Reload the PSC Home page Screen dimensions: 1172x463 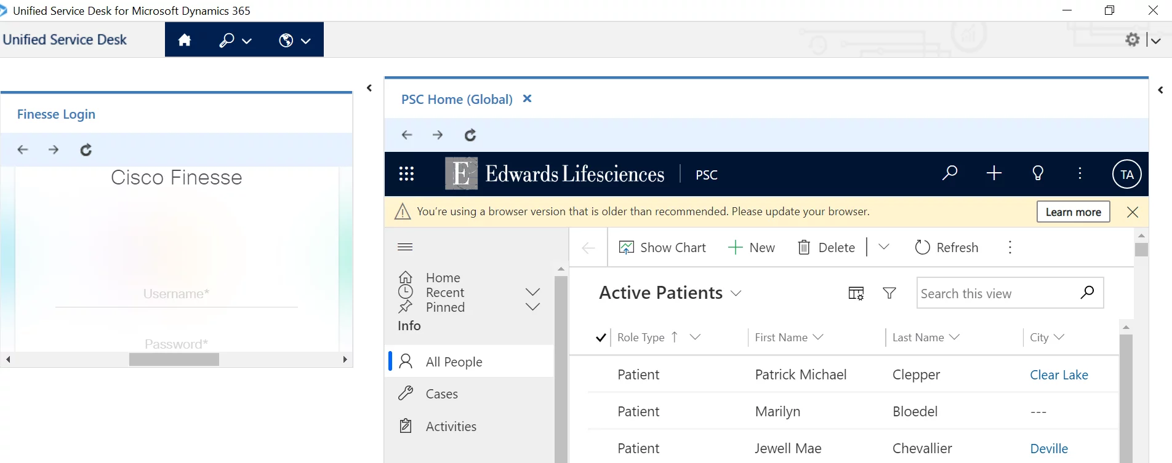click(x=470, y=135)
